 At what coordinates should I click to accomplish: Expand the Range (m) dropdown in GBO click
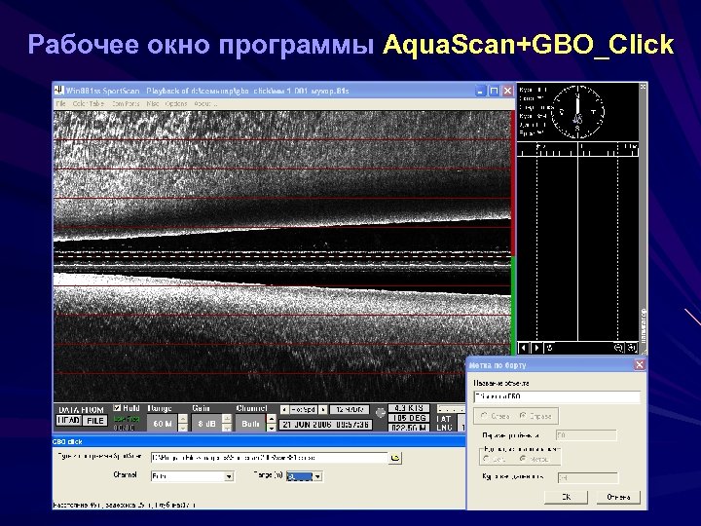click(x=317, y=476)
